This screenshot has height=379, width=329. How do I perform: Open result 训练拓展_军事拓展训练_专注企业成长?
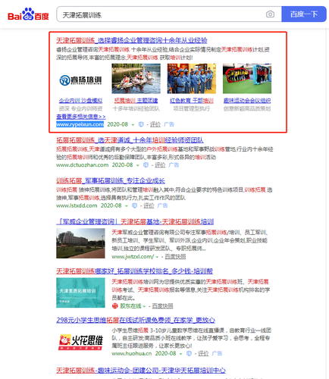click(x=111, y=181)
